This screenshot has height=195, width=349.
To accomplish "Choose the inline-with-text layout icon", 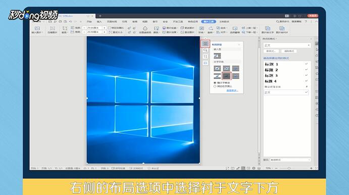I will pos(217,56).
